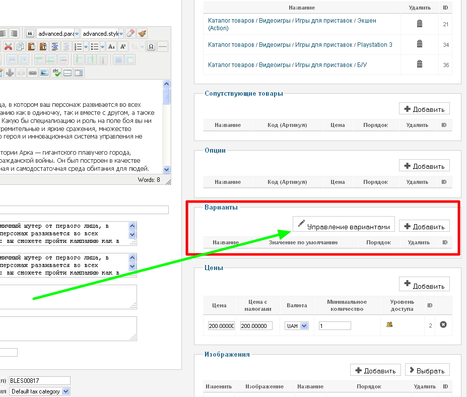The image size is (467, 397).
Task: Click Управление вариантами button
Action: click(x=344, y=225)
